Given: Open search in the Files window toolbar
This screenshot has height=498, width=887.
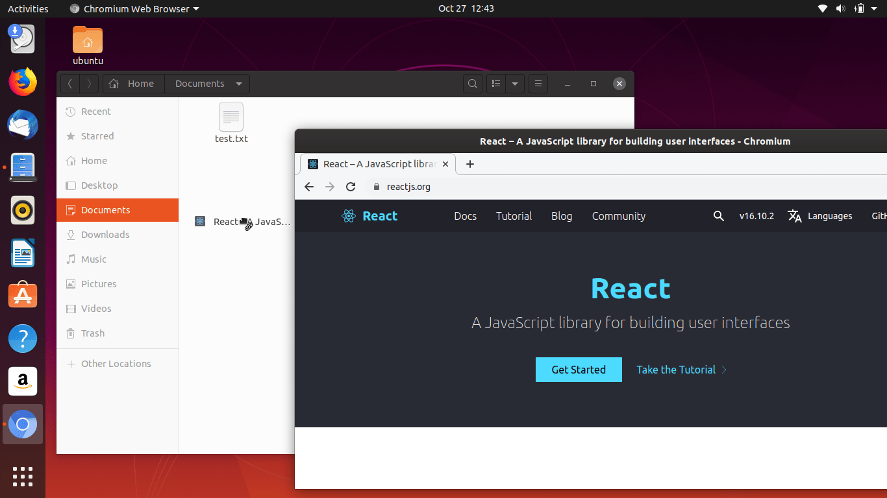Looking at the screenshot, I should (472, 83).
